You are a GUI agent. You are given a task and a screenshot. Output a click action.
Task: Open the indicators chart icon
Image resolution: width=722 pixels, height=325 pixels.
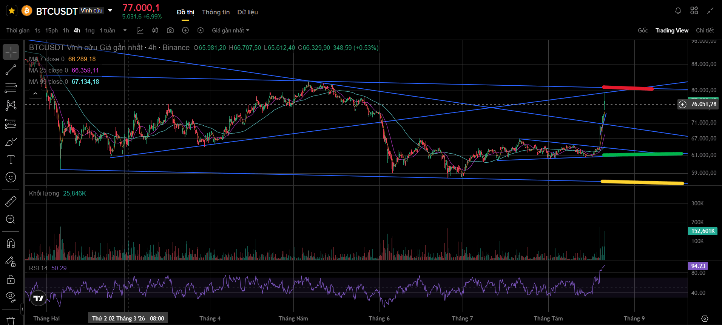tap(140, 30)
